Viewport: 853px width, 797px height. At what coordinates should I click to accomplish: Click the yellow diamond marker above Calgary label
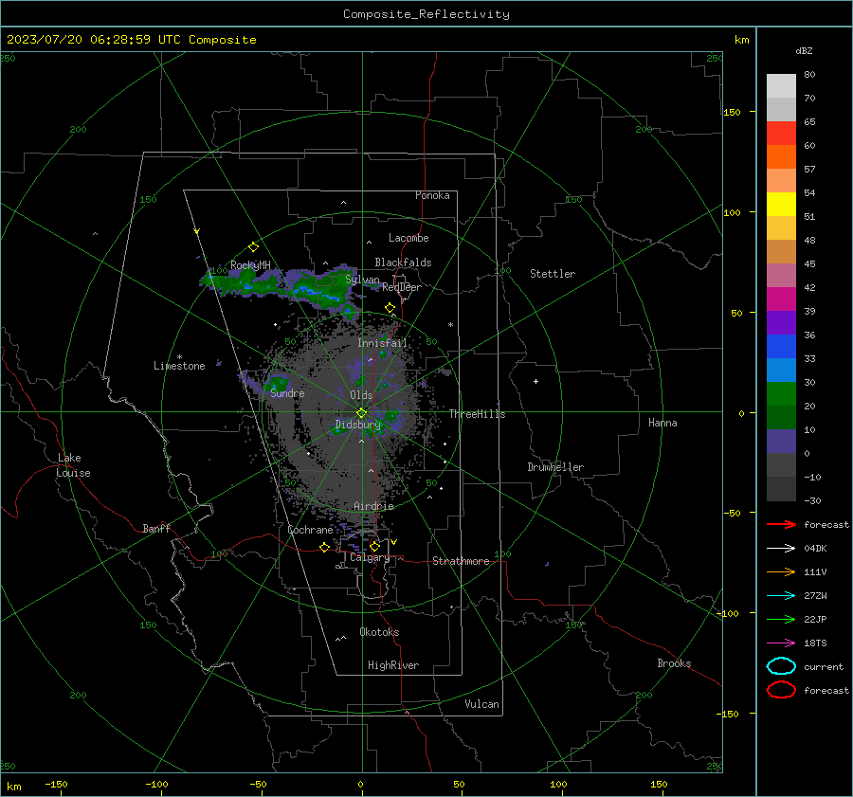pos(374,546)
